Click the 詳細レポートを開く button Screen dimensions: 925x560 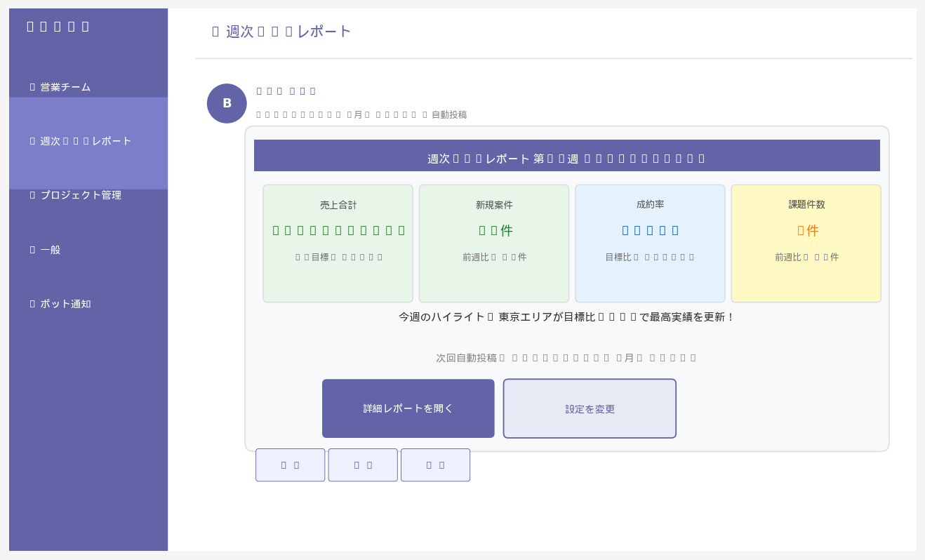coord(408,408)
